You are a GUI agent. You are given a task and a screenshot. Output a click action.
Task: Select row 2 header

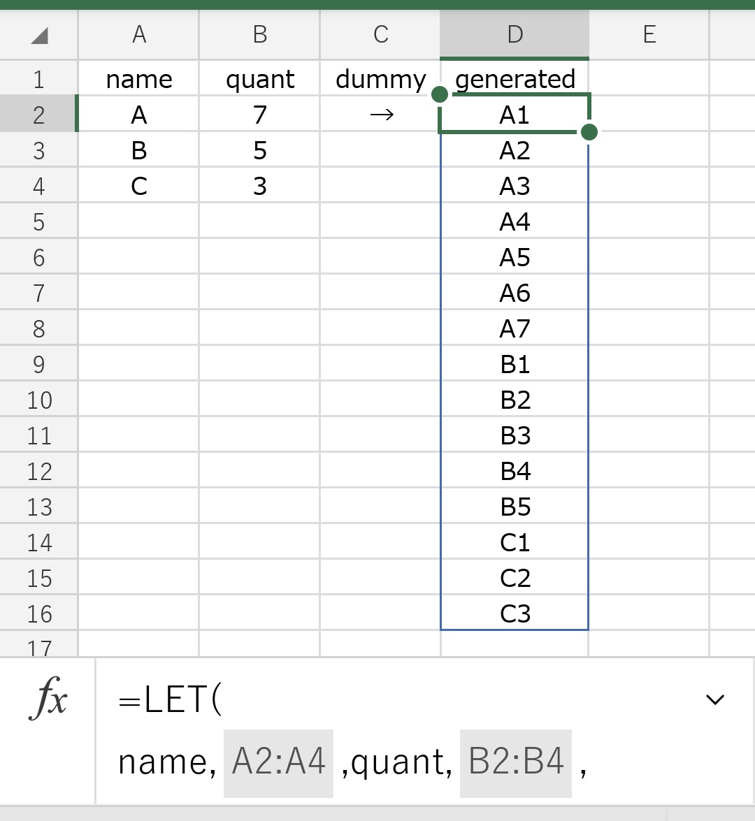(x=38, y=114)
